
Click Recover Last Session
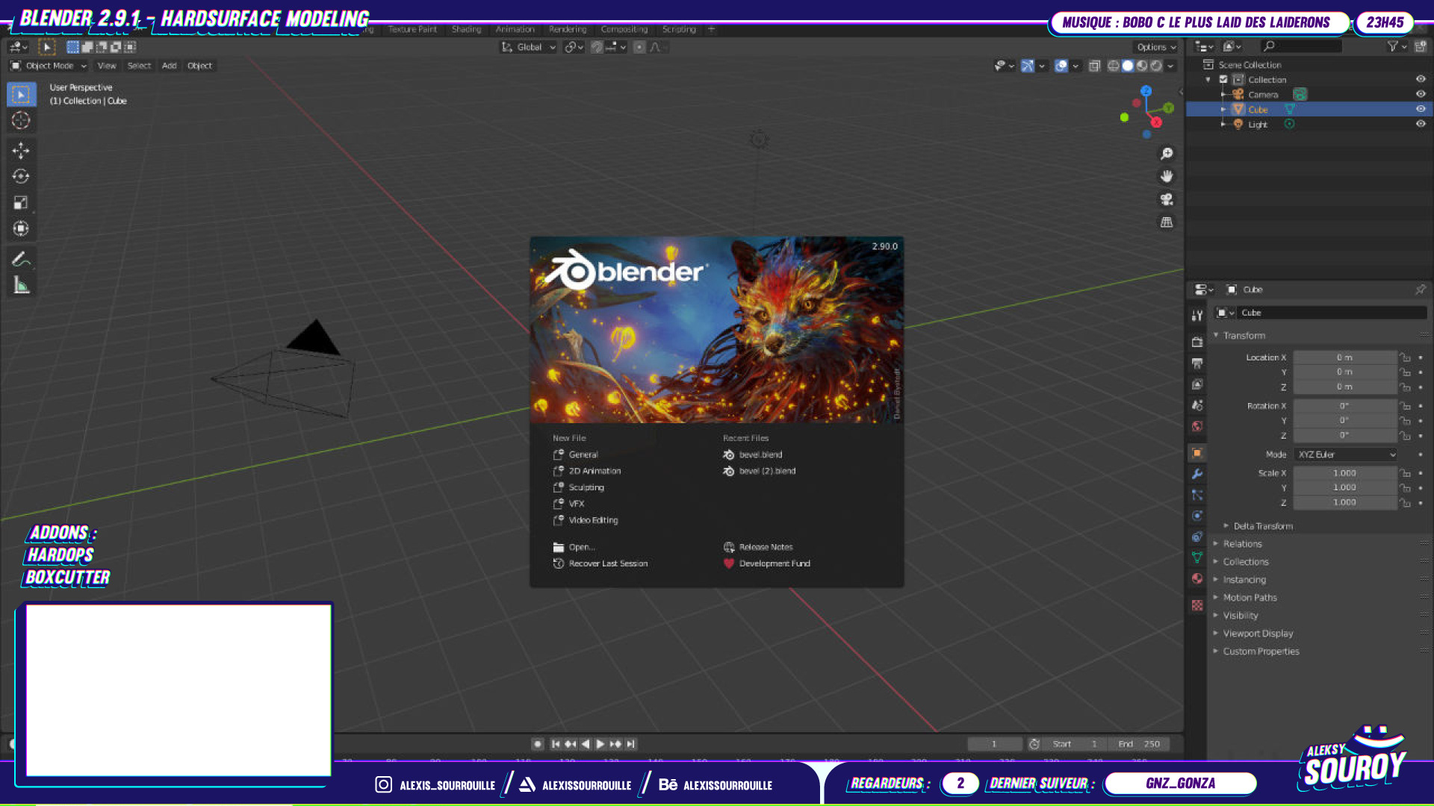608,563
